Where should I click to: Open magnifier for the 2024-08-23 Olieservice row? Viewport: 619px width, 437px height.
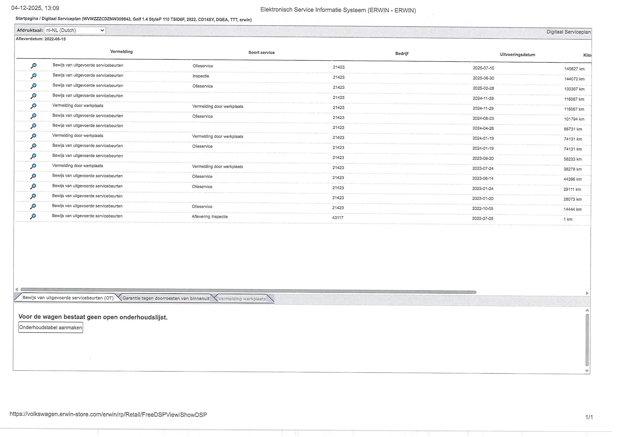tap(33, 116)
